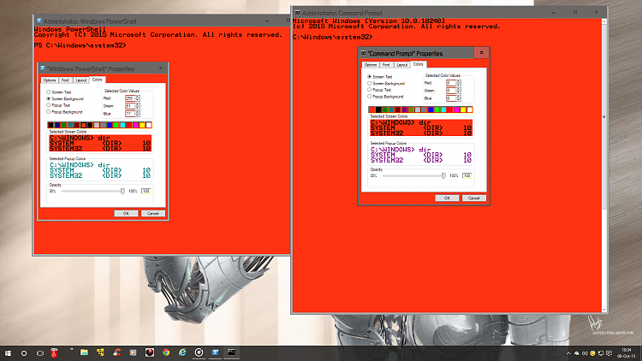Select Popup Text in Command Prompt Properties

click(x=379, y=90)
